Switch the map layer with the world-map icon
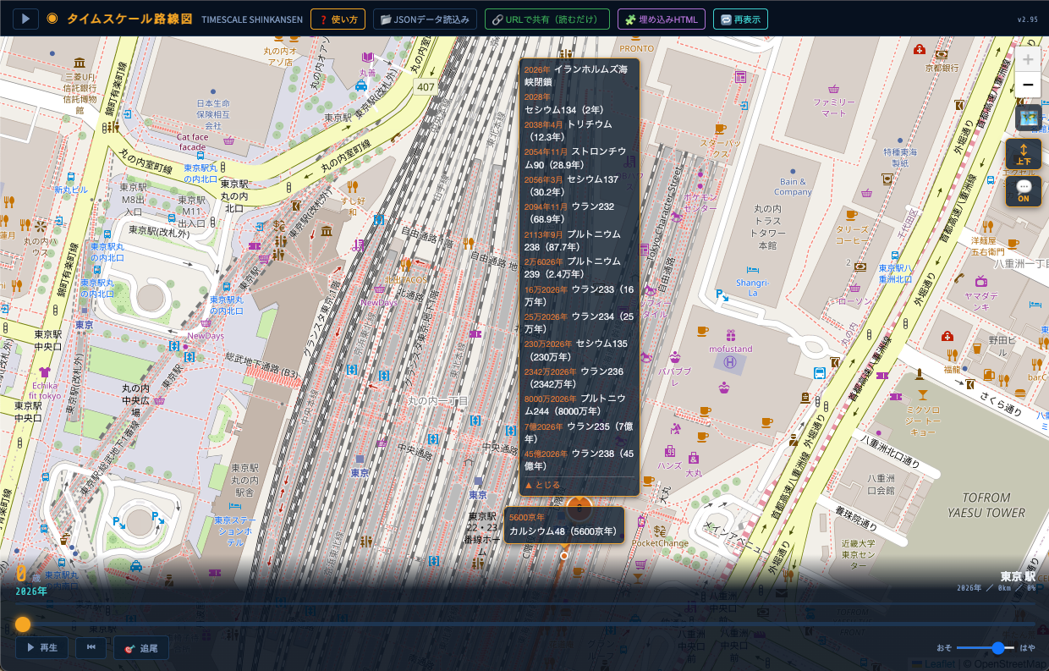The image size is (1049, 671). point(1028,117)
